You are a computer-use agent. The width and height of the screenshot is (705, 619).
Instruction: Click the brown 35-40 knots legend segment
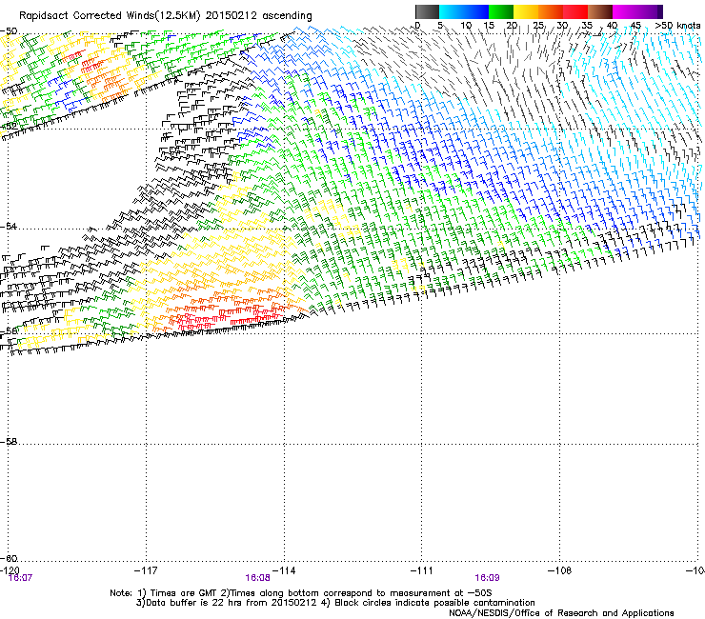pos(600,11)
